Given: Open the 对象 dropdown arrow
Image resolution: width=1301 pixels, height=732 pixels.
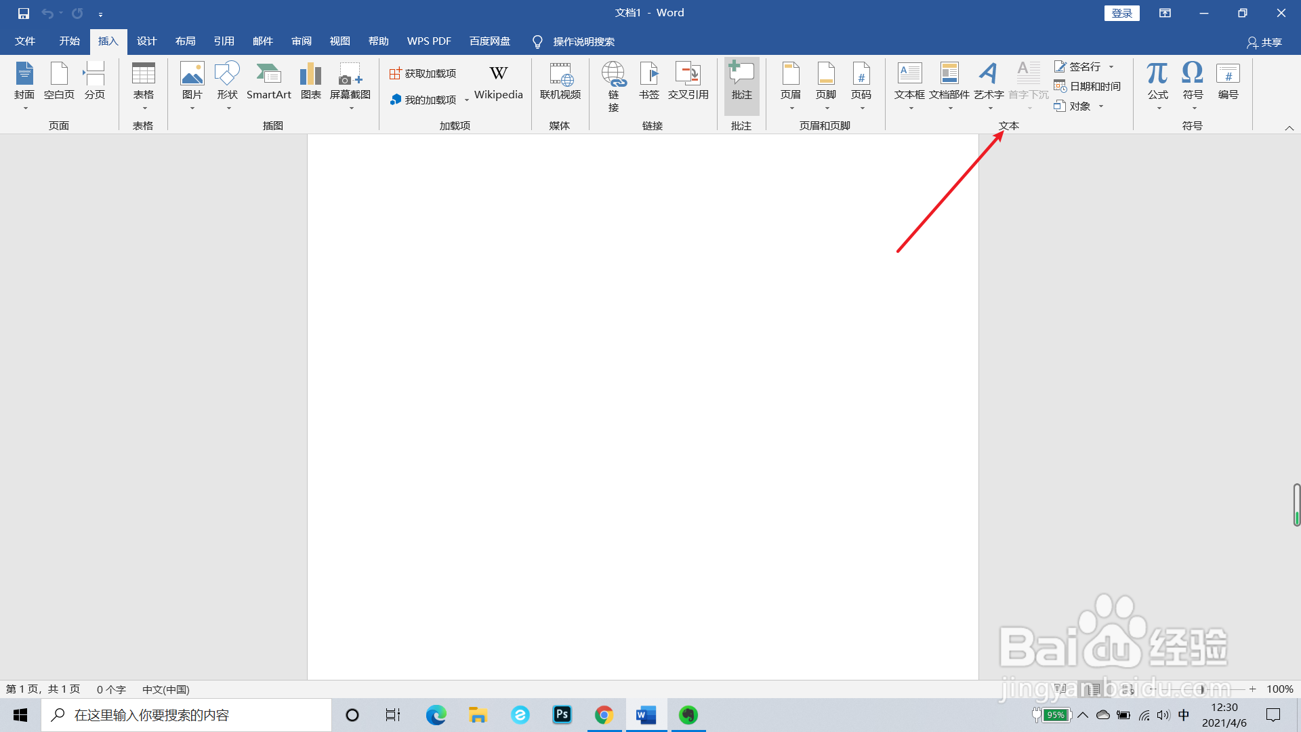Looking at the screenshot, I should [1101, 106].
